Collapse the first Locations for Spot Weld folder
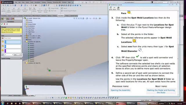Screen dimensions: 186x105 point(25,42)
